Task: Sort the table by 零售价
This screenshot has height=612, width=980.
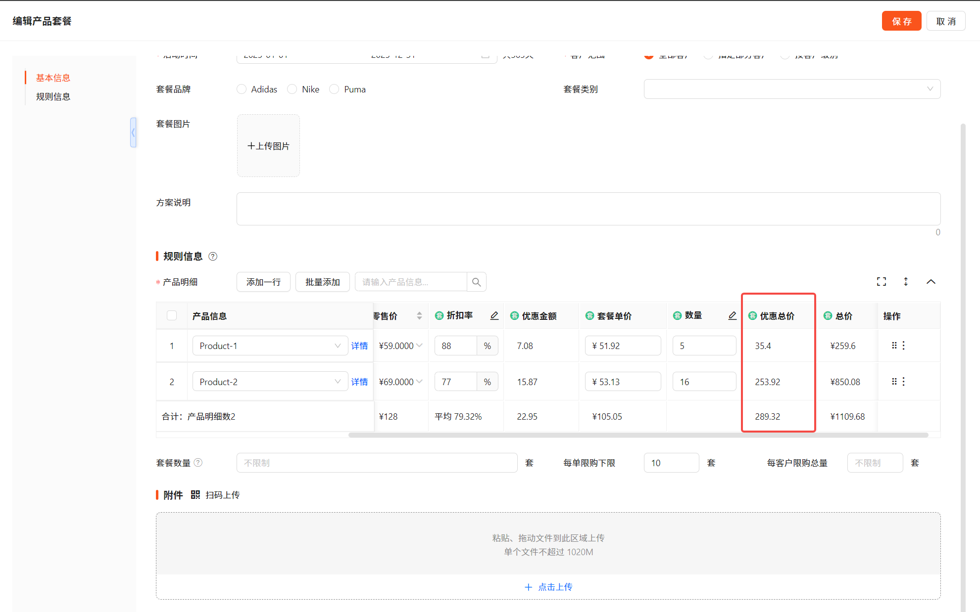Action: click(419, 316)
